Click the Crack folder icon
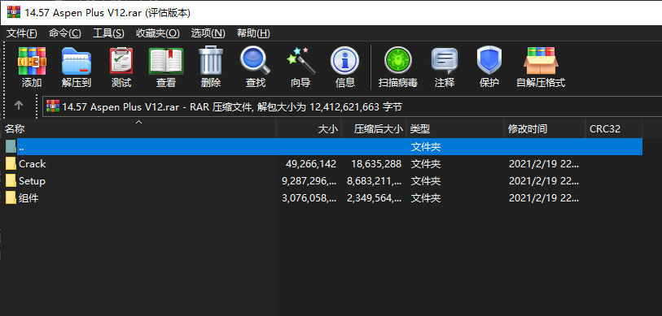Viewport: 662px width, 316px height. (x=11, y=164)
